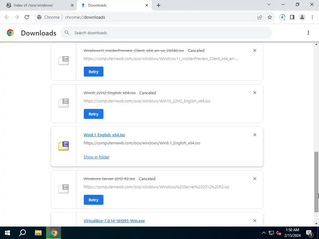This screenshot has width=319, height=239.
Task: Open File Explorer from the taskbar
Action: coord(38,233)
